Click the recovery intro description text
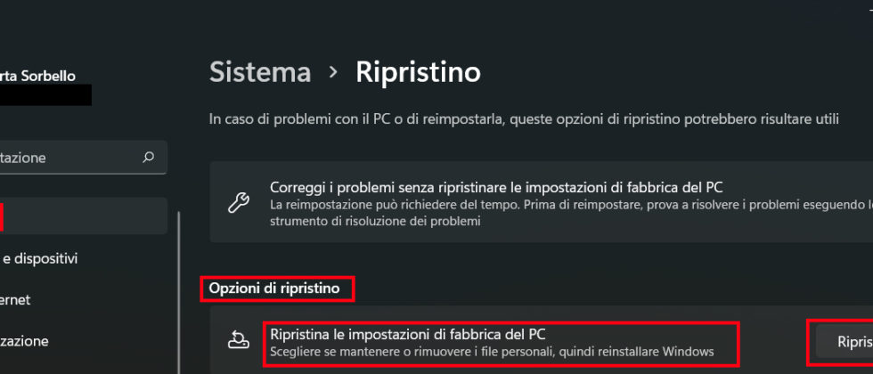This screenshot has width=873, height=374. (524, 118)
